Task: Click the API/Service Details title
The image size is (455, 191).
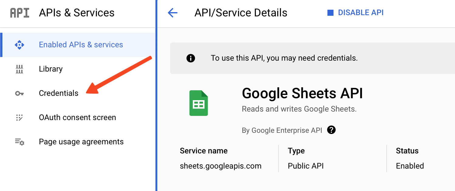Action: [241, 13]
